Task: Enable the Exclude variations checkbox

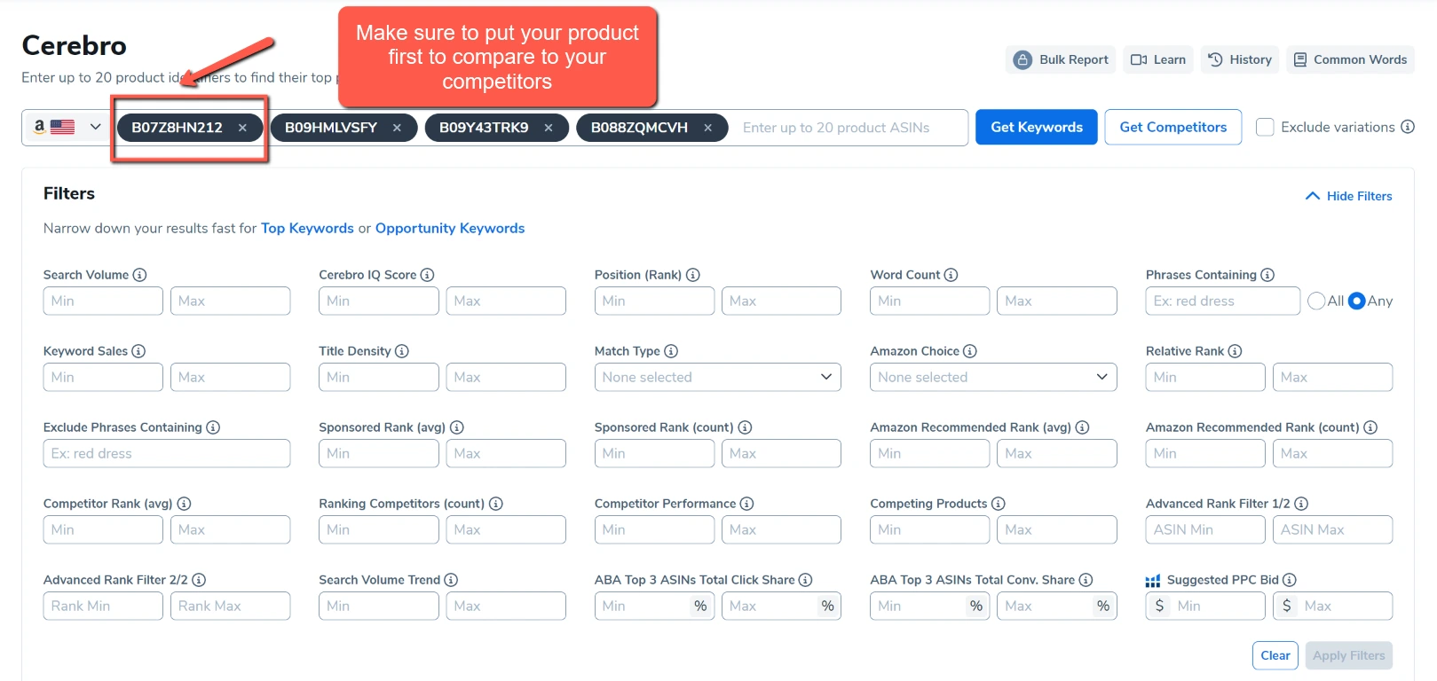Action: 1265,127
